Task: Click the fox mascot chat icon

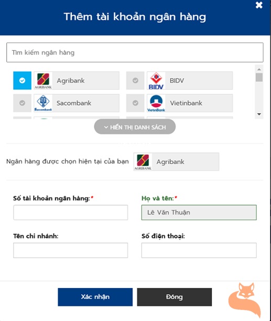Action: (245, 300)
